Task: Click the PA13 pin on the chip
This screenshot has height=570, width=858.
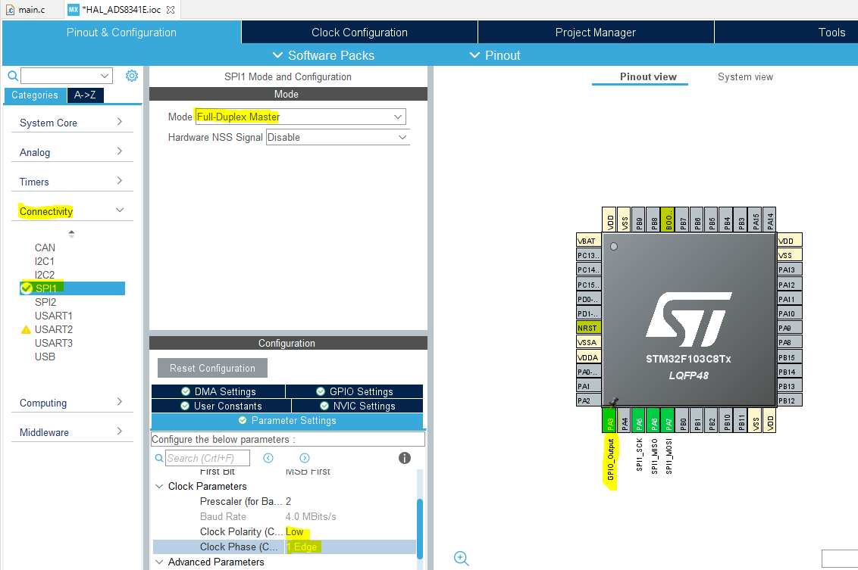Action: pyautogui.click(x=790, y=269)
